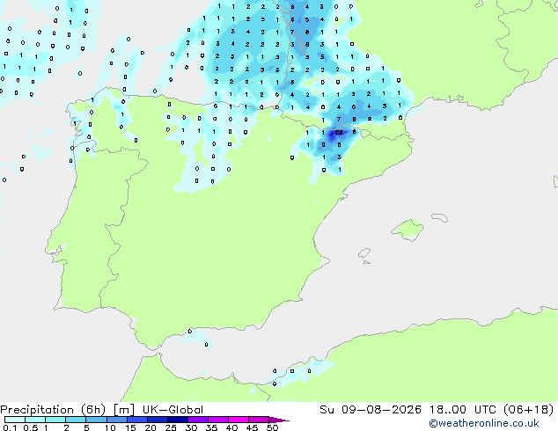Click the over-50 arrow tip of legend
Image resolution: width=558 pixels, height=431 pixels.
point(279,420)
